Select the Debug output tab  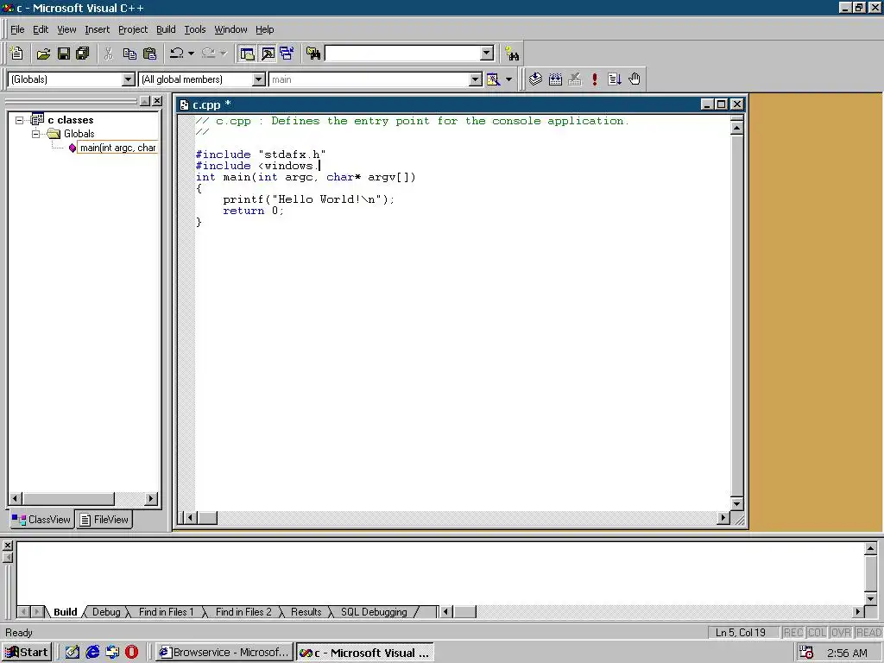tap(106, 612)
